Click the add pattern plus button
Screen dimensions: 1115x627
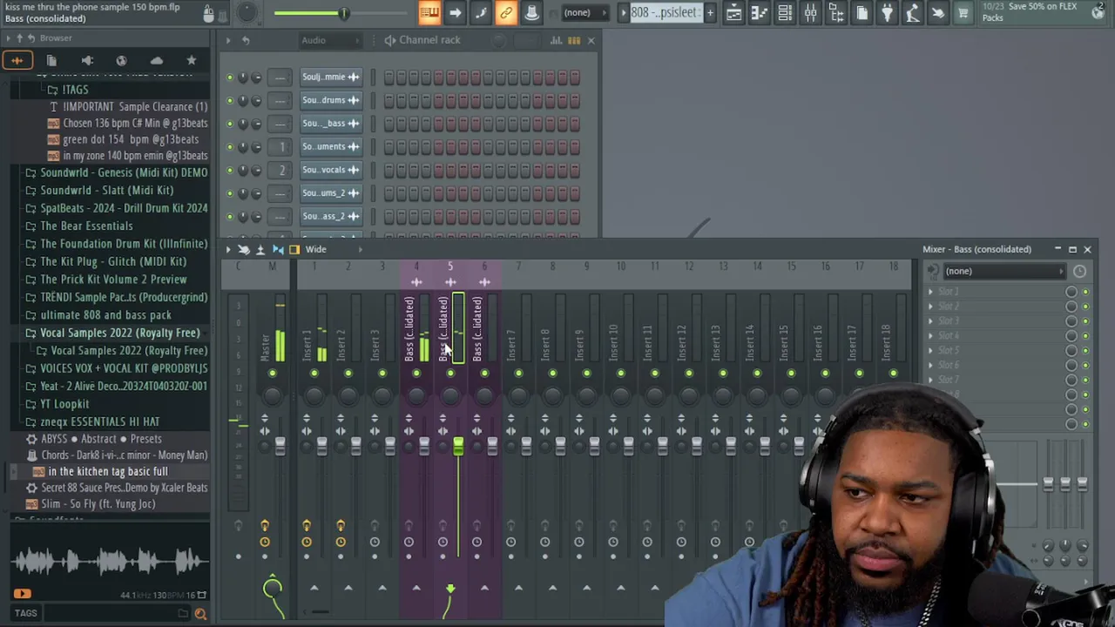pos(710,12)
